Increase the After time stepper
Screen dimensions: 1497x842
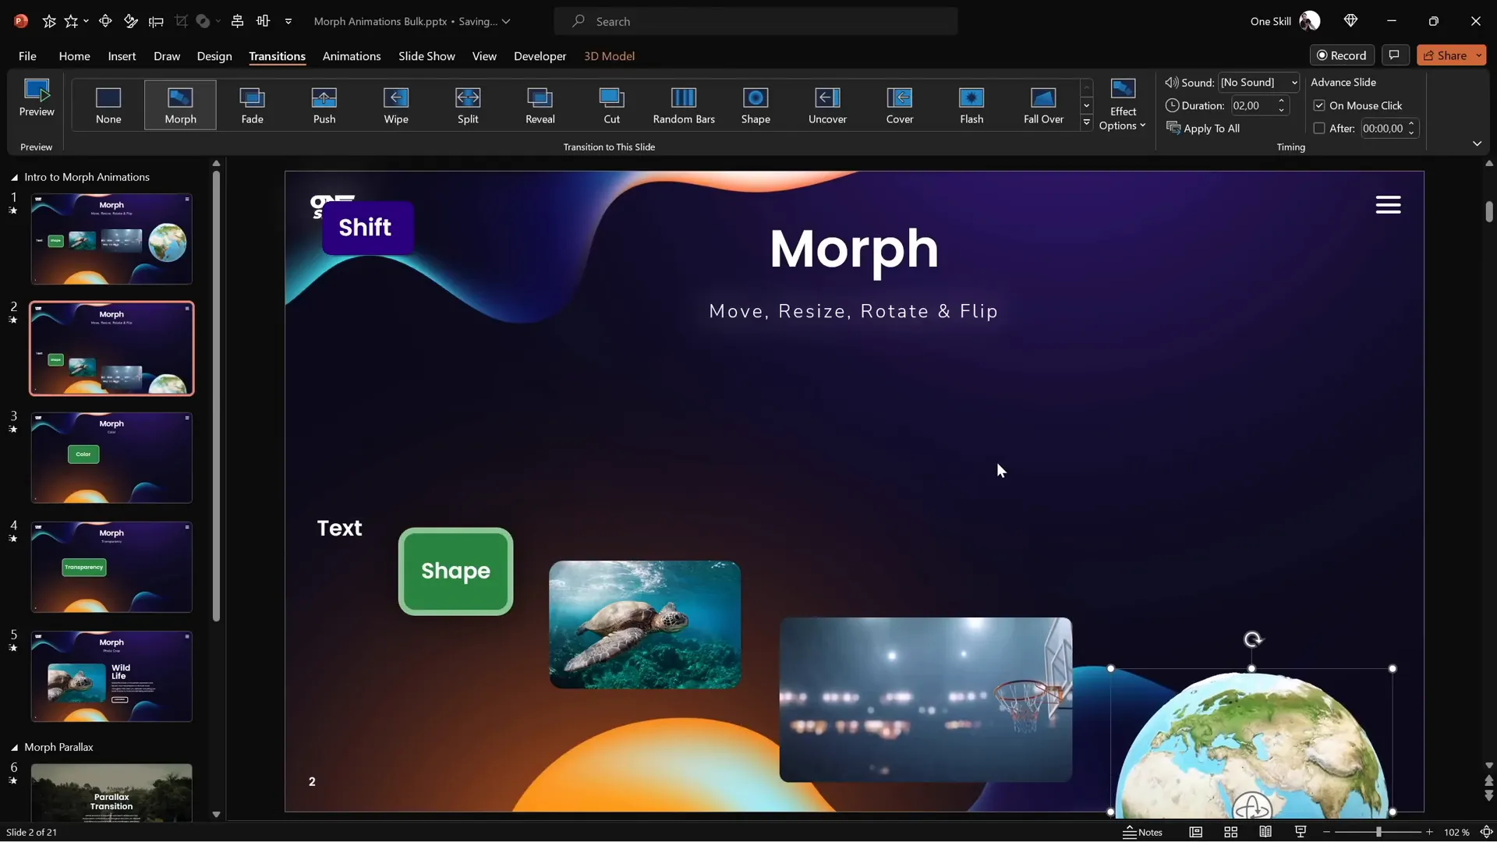pyautogui.click(x=1411, y=125)
